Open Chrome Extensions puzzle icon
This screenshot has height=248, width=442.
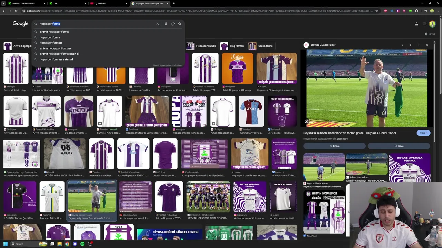click(416, 11)
